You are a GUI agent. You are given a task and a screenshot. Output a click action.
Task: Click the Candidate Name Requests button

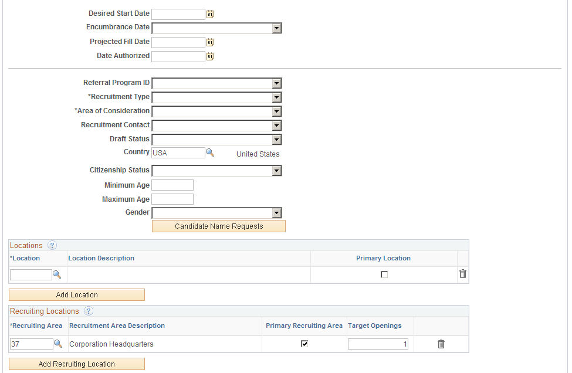pyautogui.click(x=219, y=226)
